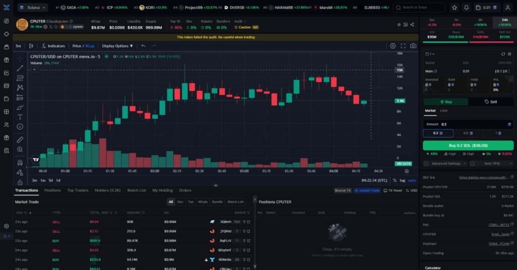Switch to Sell mode

click(491, 102)
